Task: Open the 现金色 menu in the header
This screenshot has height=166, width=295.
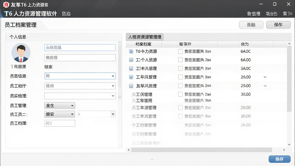Action: coord(271,14)
